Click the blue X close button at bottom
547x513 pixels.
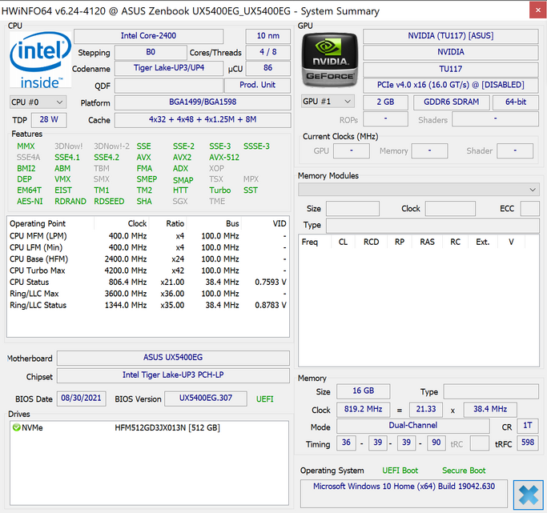[528, 495]
